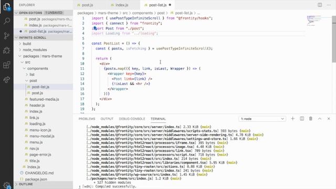Place cursor on line 7 usePostTypeInfiniteScroll call
The height and width of the screenshot is (189, 336).
click(184, 49)
